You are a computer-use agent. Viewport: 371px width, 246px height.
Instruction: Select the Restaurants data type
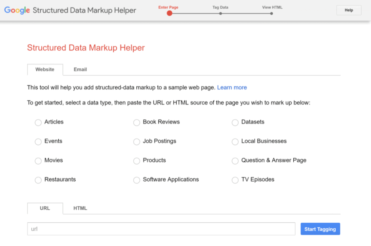[38, 180]
